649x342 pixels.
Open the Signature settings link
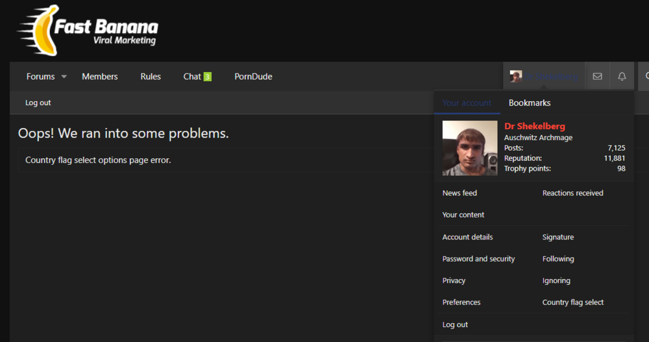(557, 237)
